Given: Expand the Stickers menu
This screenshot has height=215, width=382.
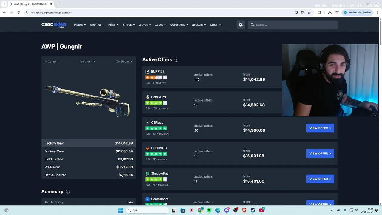Looking at the screenshot, I should tap(199, 25).
